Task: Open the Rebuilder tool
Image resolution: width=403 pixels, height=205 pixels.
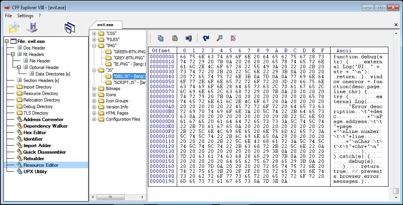Action: (34, 159)
